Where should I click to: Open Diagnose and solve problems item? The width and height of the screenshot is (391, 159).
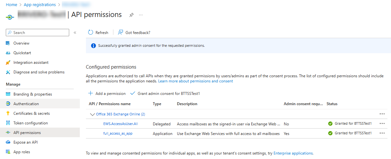[39, 72]
